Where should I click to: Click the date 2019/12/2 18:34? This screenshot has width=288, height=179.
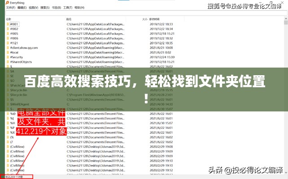point(161,29)
